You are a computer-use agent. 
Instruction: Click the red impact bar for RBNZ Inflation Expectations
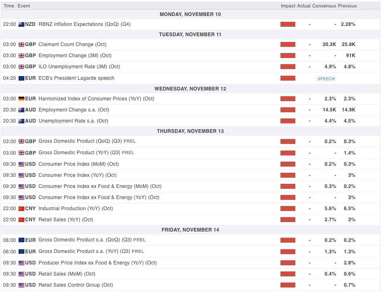click(x=288, y=24)
